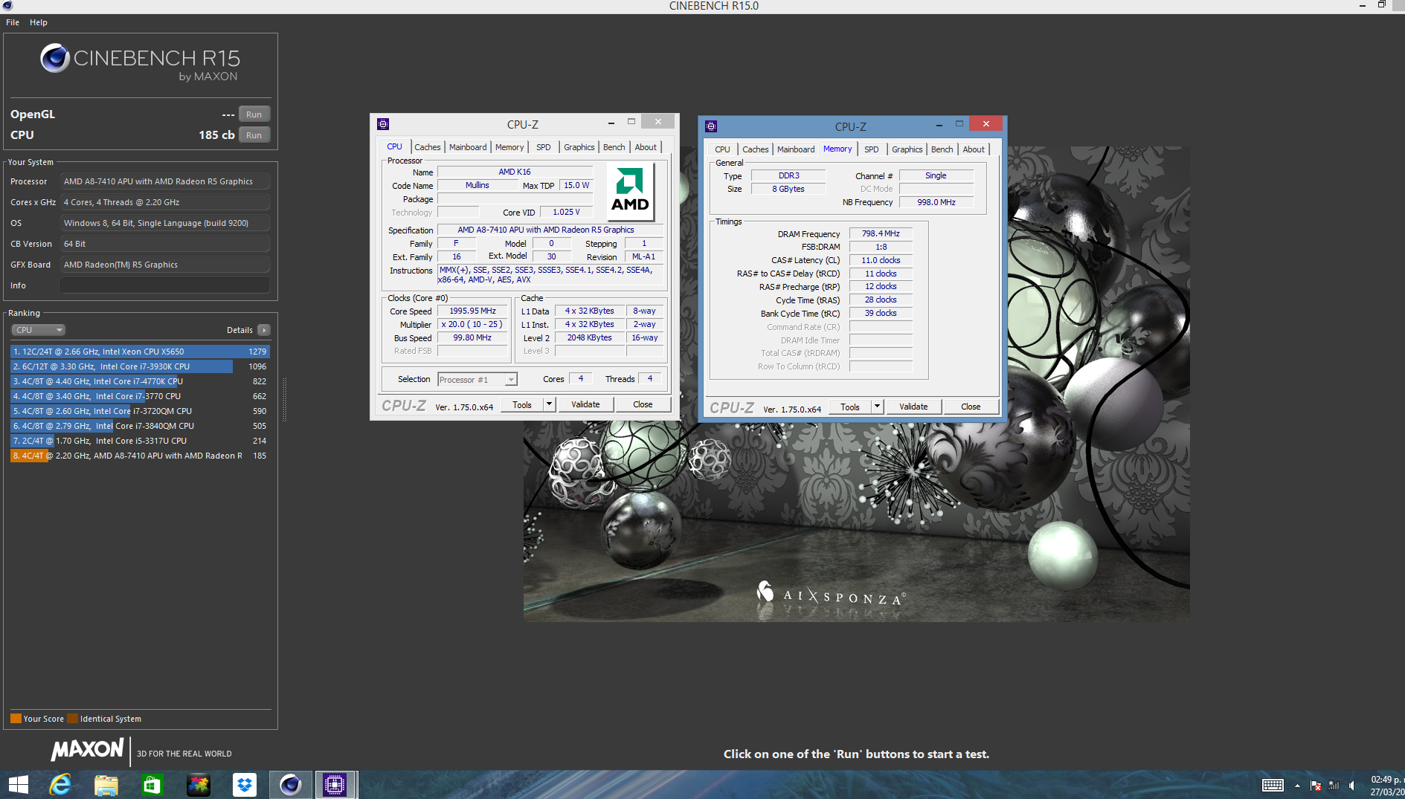The width and height of the screenshot is (1405, 799).
Task: Run the OpenGL benchmark
Action: pos(254,114)
